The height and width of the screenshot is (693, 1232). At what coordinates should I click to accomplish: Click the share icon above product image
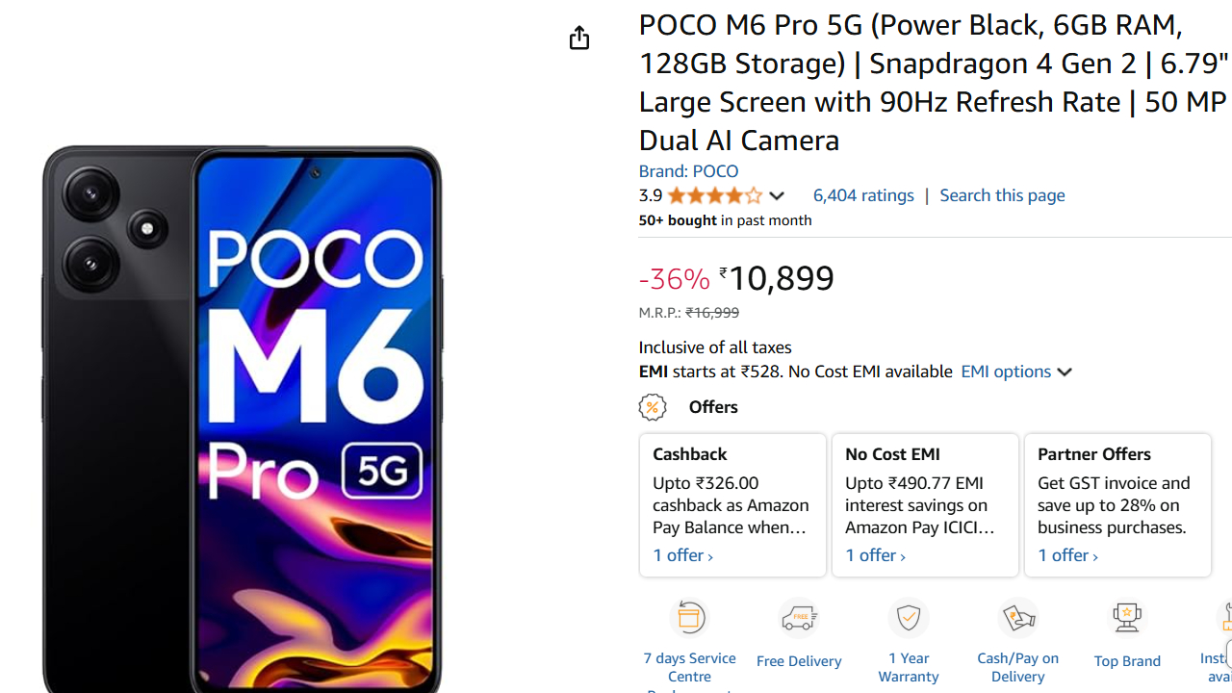(578, 38)
